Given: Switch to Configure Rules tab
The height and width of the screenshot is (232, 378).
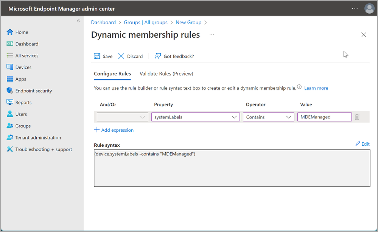Looking at the screenshot, I should (112, 74).
